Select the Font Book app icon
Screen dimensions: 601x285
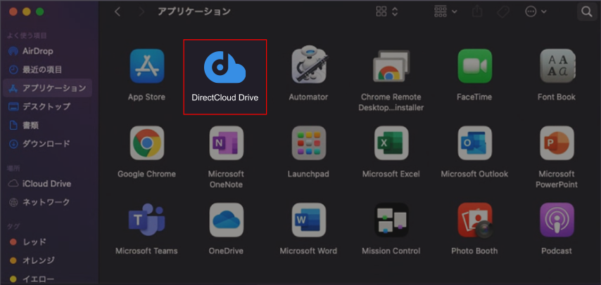coord(557,66)
